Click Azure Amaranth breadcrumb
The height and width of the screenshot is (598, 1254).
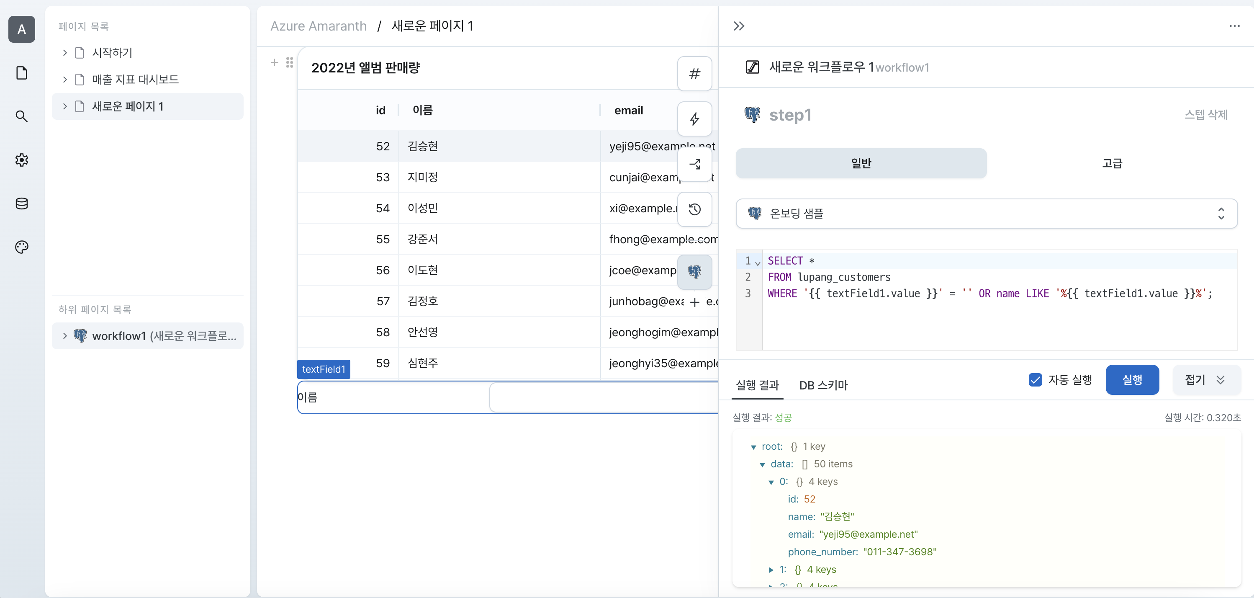(x=319, y=26)
